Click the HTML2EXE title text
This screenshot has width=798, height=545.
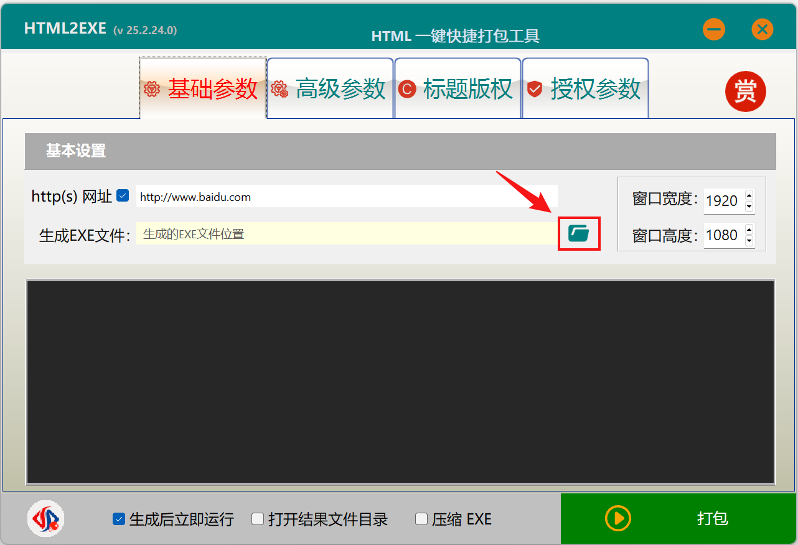click(x=65, y=28)
